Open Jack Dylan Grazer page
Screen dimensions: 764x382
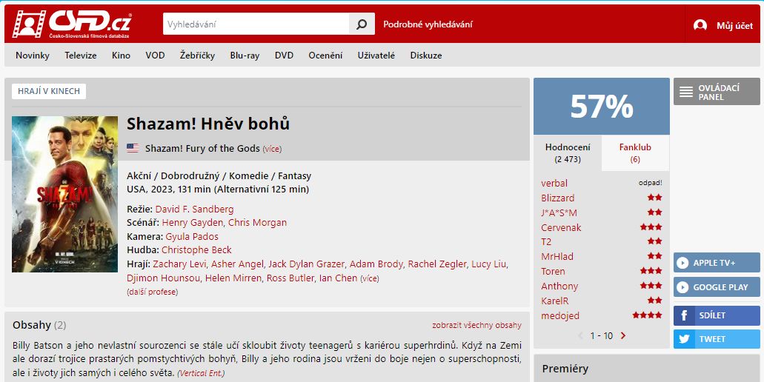[307, 264]
